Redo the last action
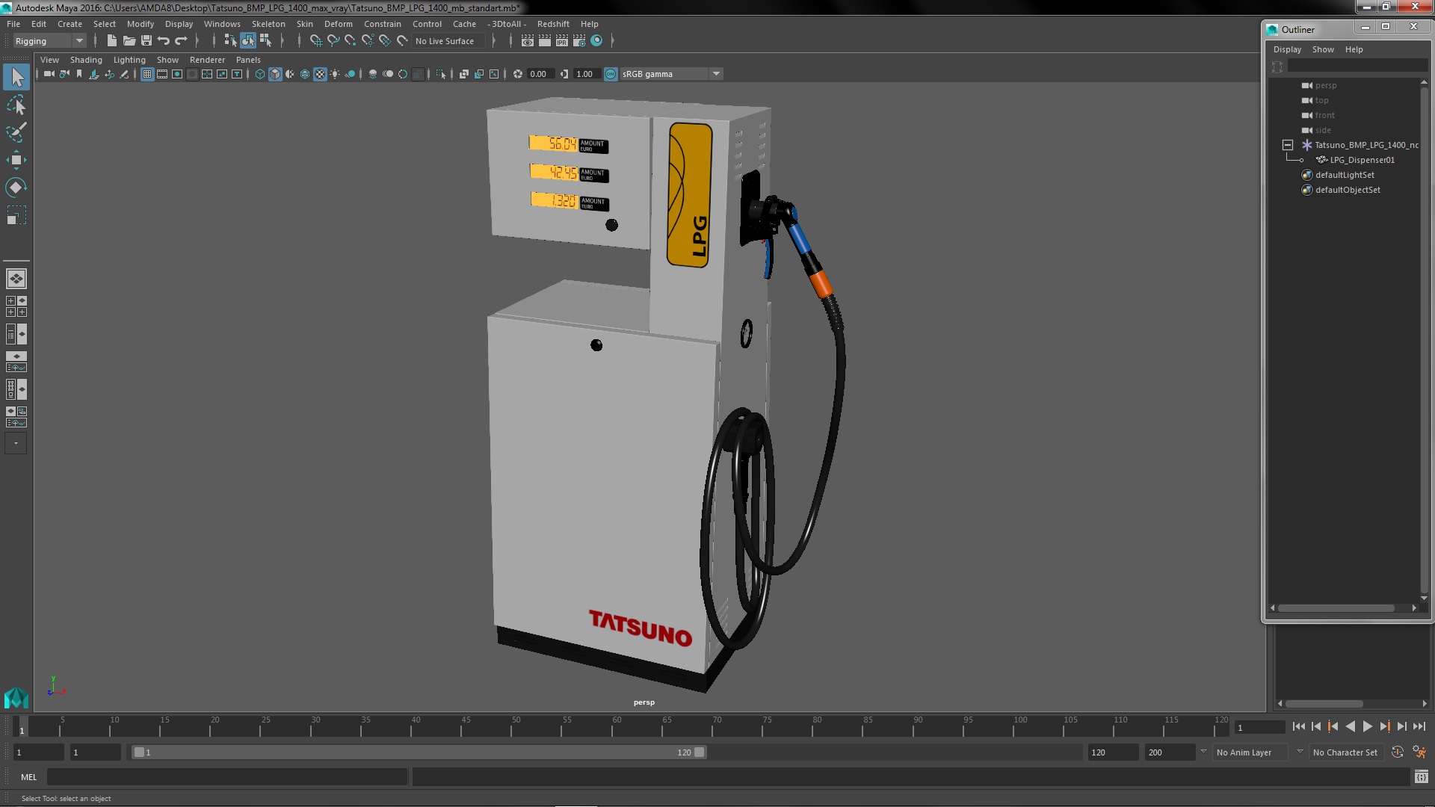Image resolution: width=1435 pixels, height=807 pixels. pyautogui.click(x=181, y=41)
